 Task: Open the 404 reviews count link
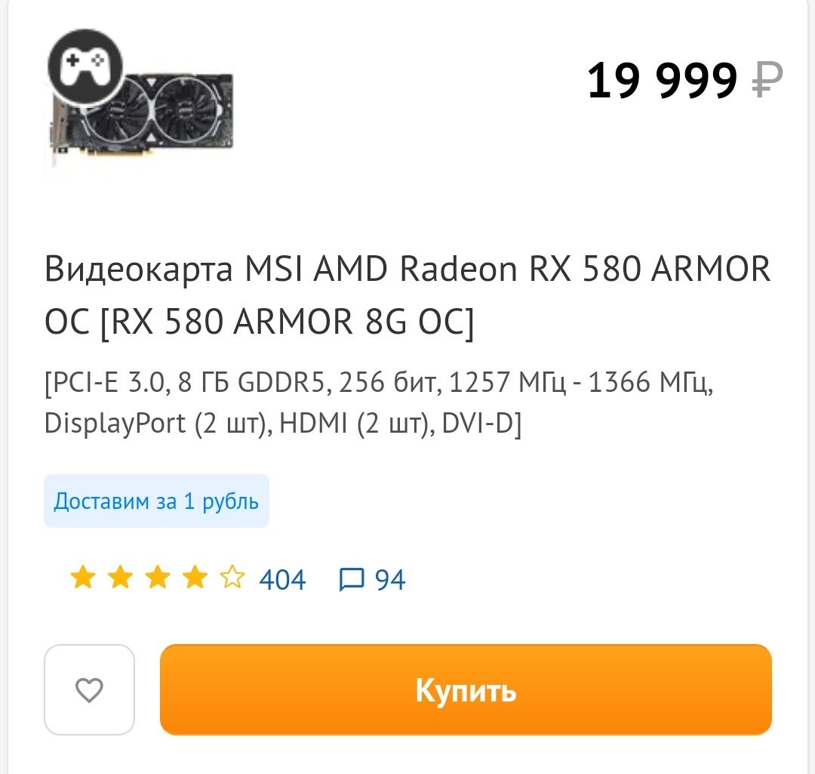point(283,579)
